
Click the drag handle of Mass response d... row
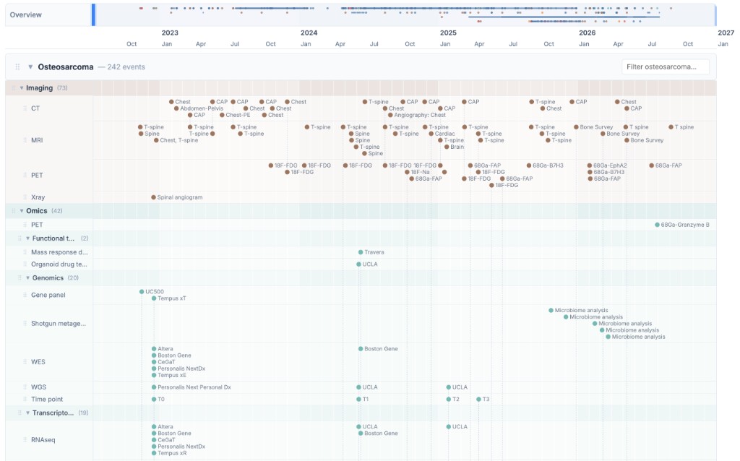coord(25,252)
